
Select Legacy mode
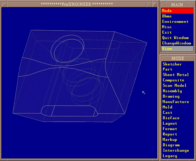pyautogui.click(x=178, y=156)
